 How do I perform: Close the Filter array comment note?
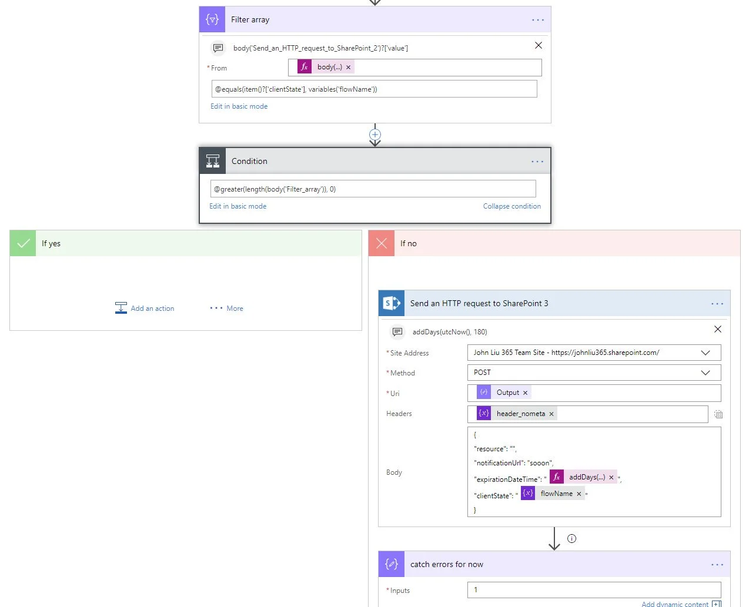(538, 45)
